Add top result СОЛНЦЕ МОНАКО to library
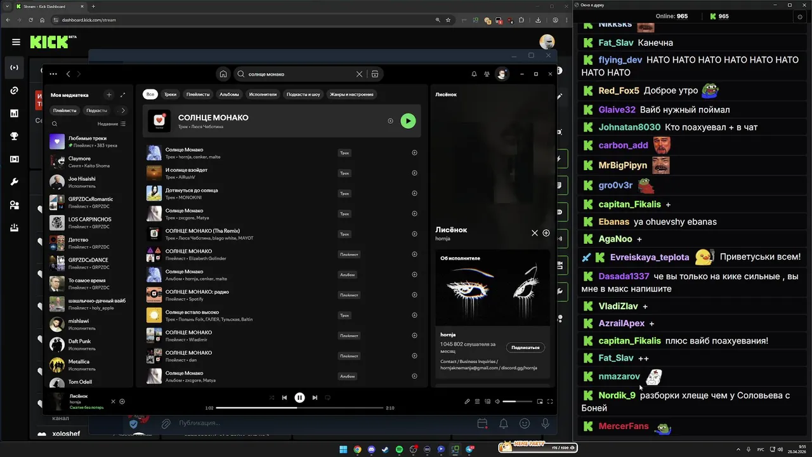This screenshot has width=812, height=457. pos(391,121)
